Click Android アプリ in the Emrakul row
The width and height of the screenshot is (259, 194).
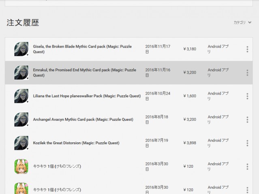coord(218,73)
